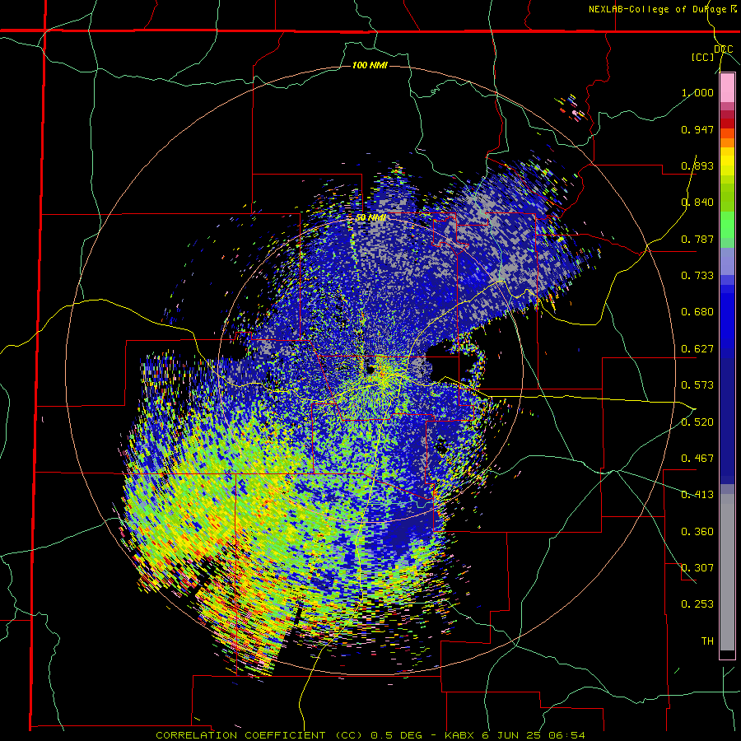Click the 0.840 legend value

click(x=697, y=203)
